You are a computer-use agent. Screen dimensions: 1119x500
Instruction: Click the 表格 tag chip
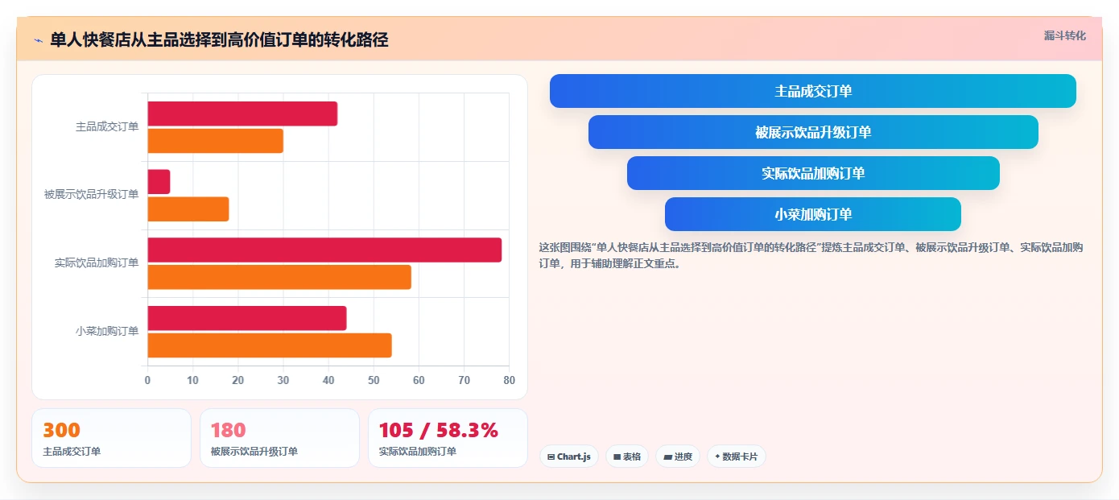pyautogui.click(x=627, y=457)
